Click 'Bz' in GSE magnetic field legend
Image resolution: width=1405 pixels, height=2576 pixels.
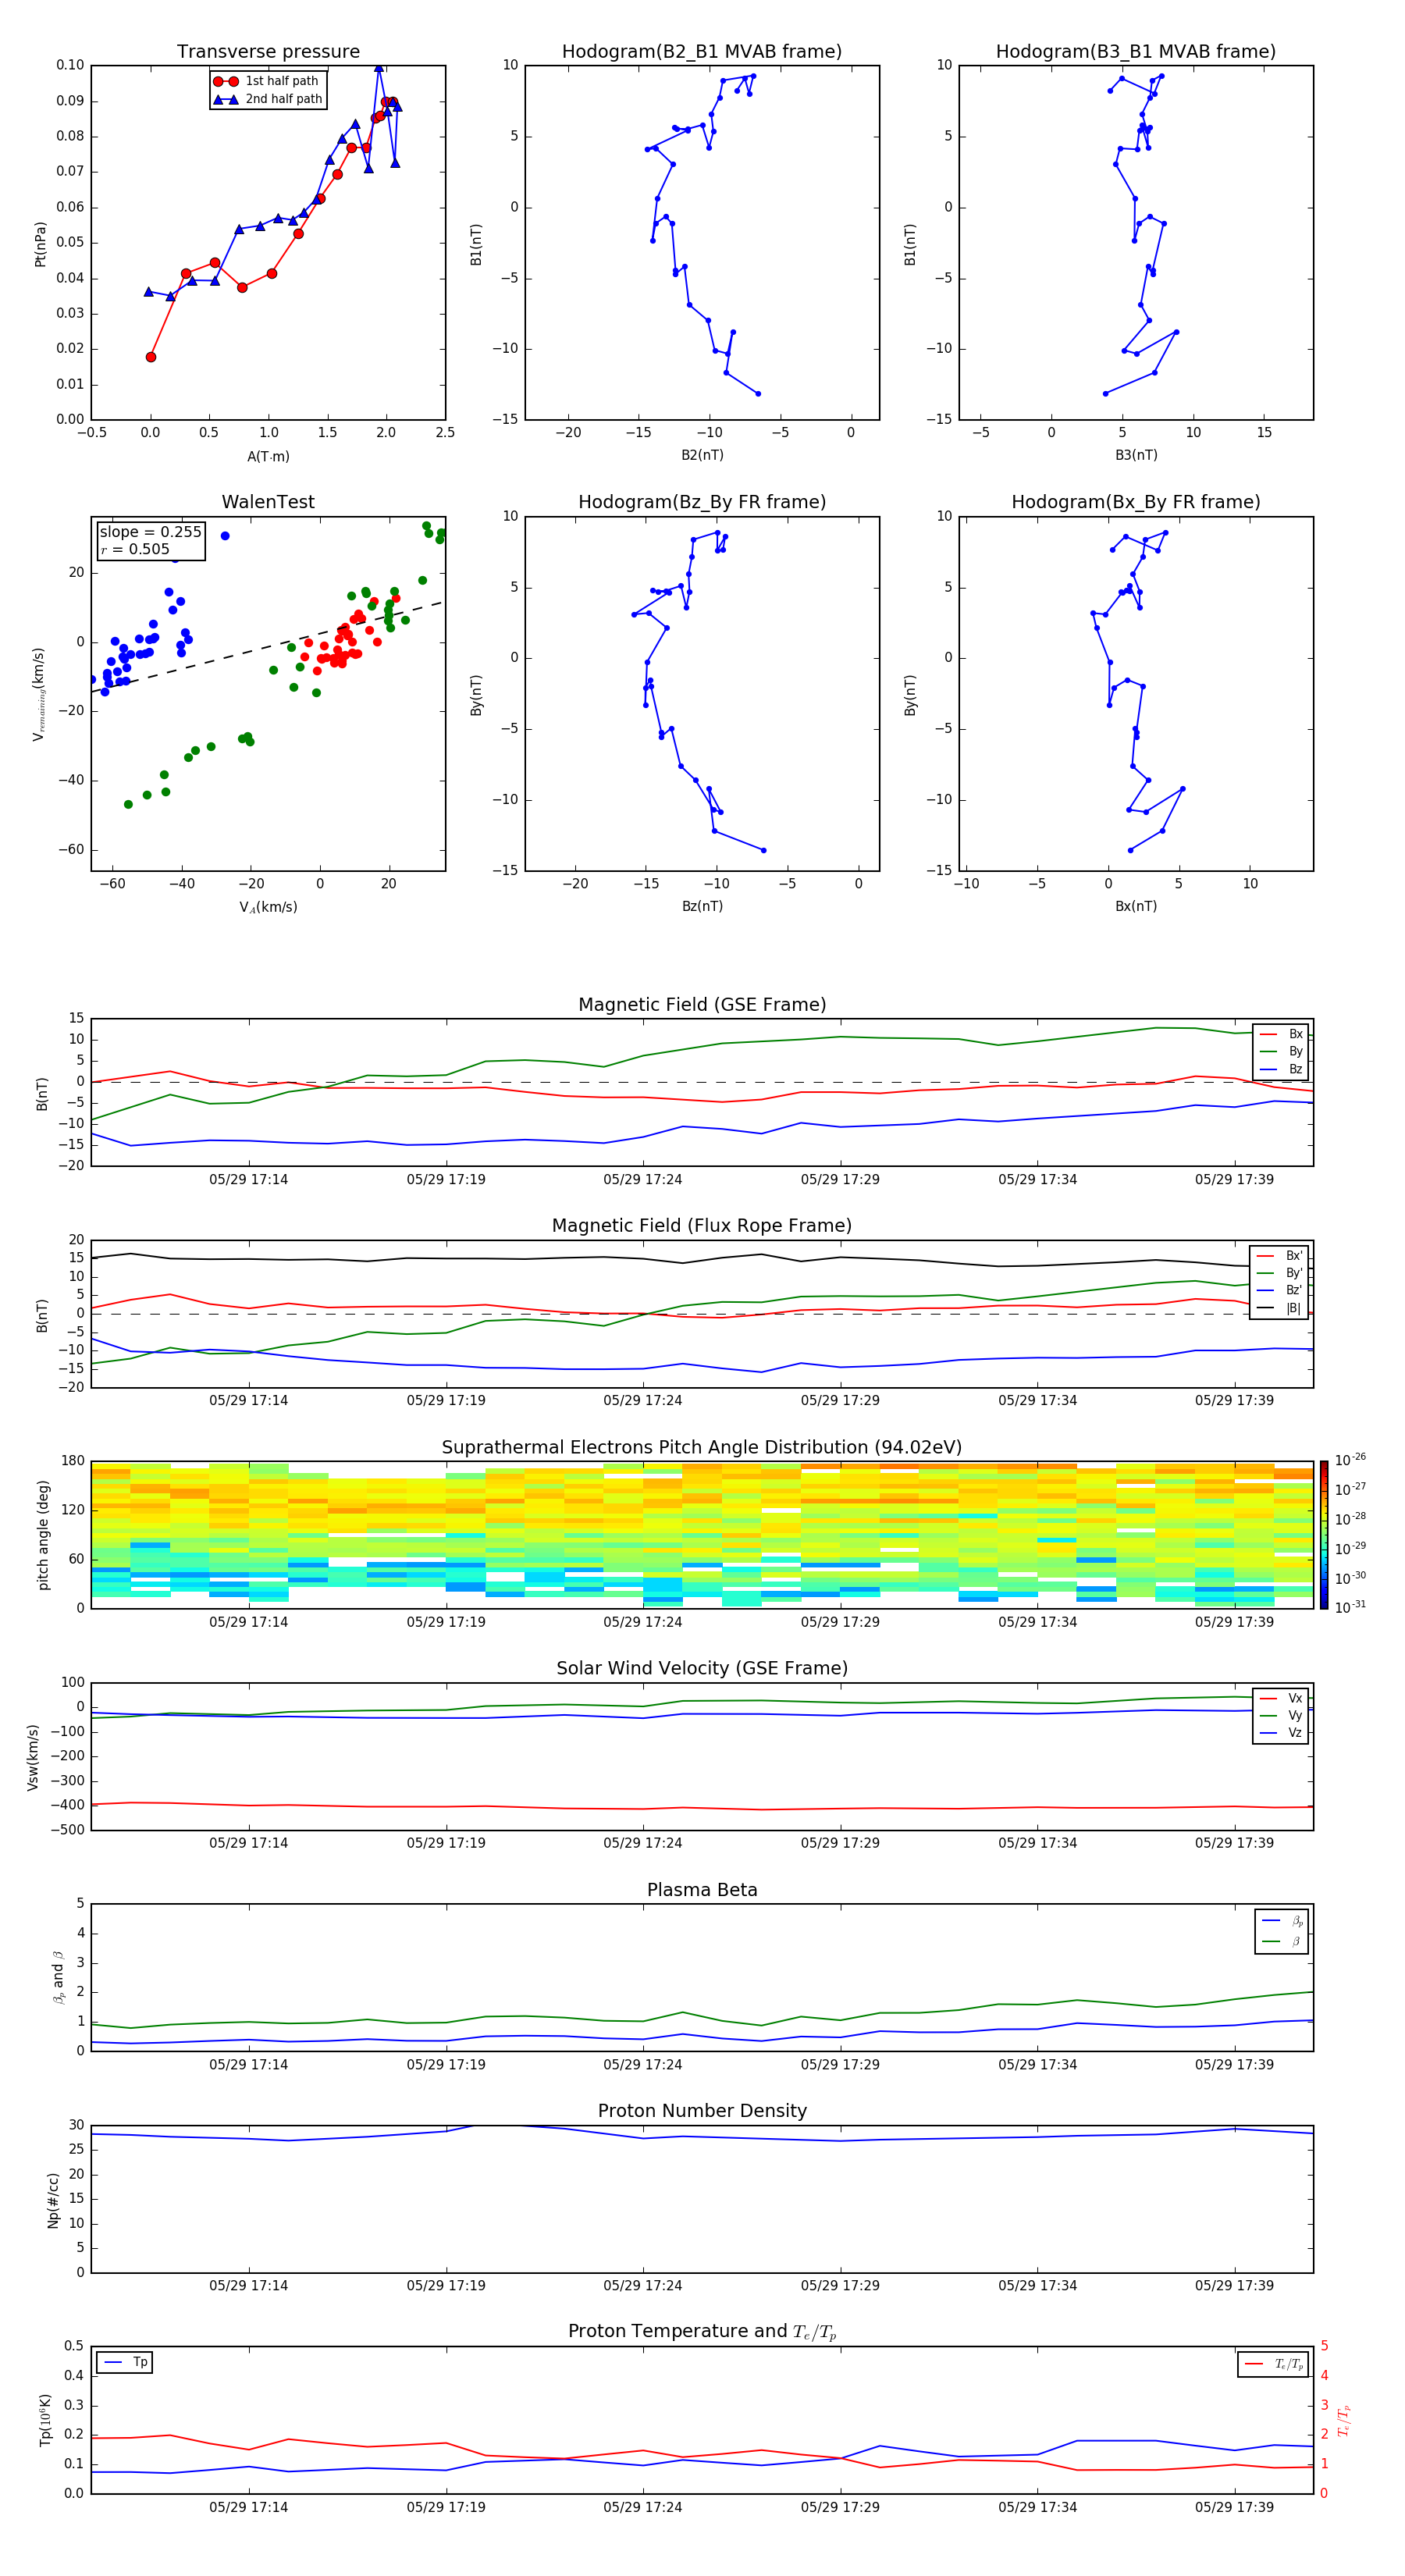tap(1282, 1070)
